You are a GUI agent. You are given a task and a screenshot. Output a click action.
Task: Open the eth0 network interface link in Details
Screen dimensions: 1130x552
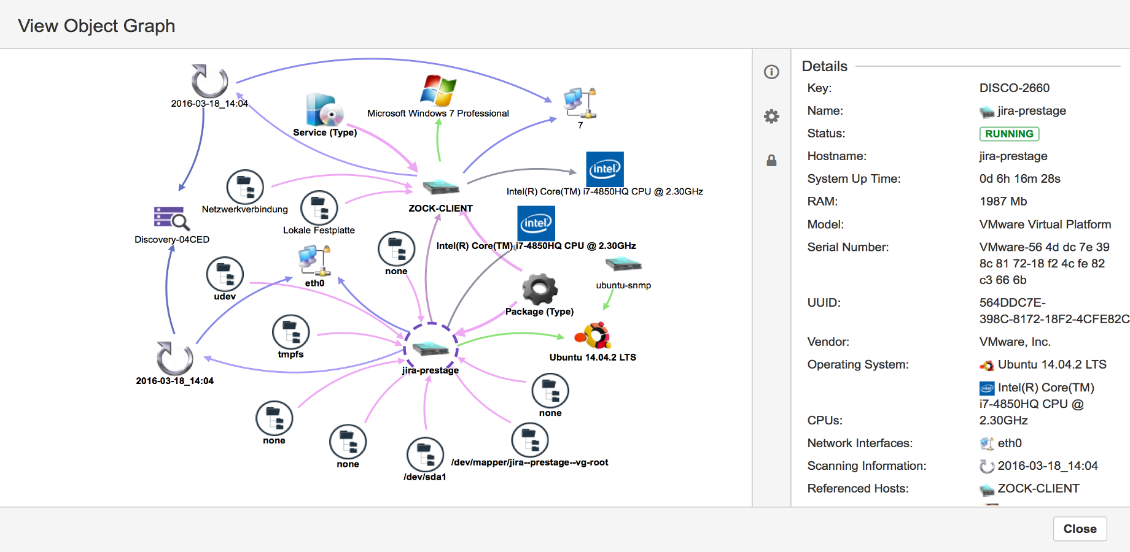click(x=1009, y=443)
